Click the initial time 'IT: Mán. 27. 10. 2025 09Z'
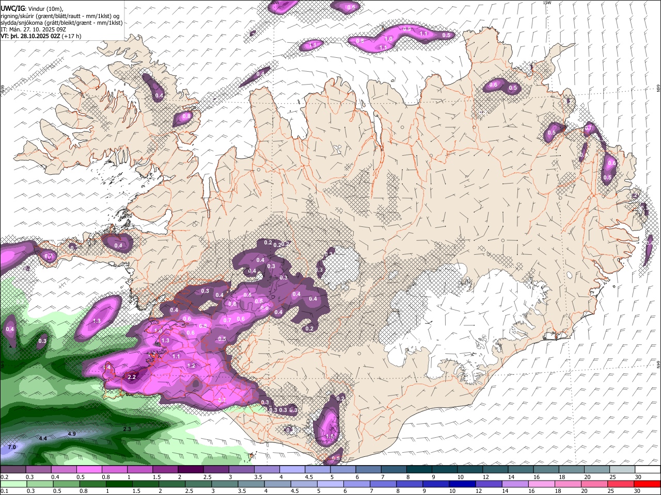The width and height of the screenshot is (661, 495). (34, 30)
